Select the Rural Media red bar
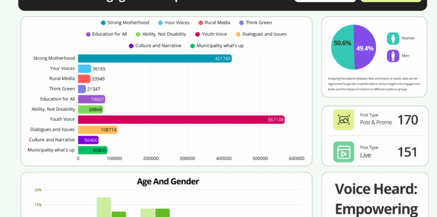437x217 pixels. (x=84, y=79)
